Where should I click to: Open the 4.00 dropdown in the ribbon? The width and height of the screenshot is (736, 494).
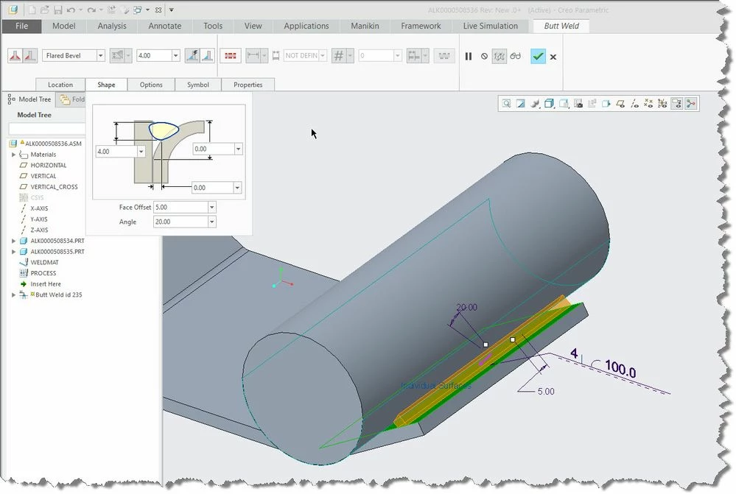(x=175, y=56)
